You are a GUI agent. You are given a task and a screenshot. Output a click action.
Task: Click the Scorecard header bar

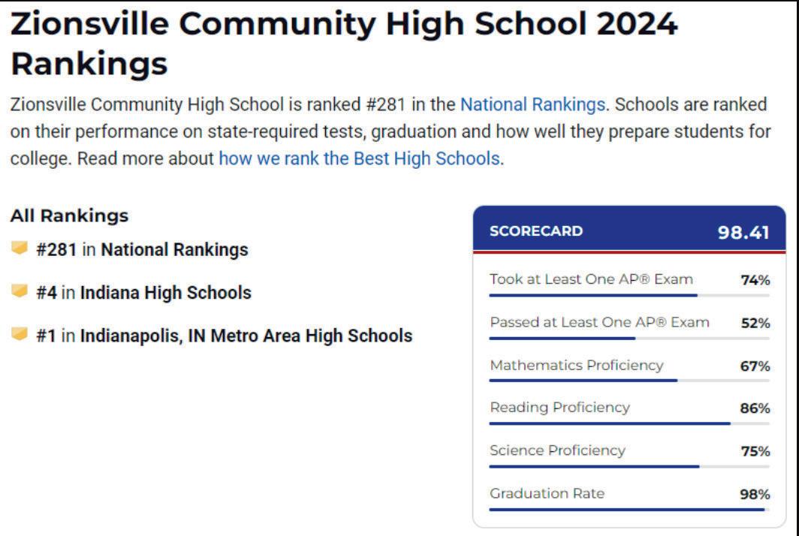click(629, 229)
